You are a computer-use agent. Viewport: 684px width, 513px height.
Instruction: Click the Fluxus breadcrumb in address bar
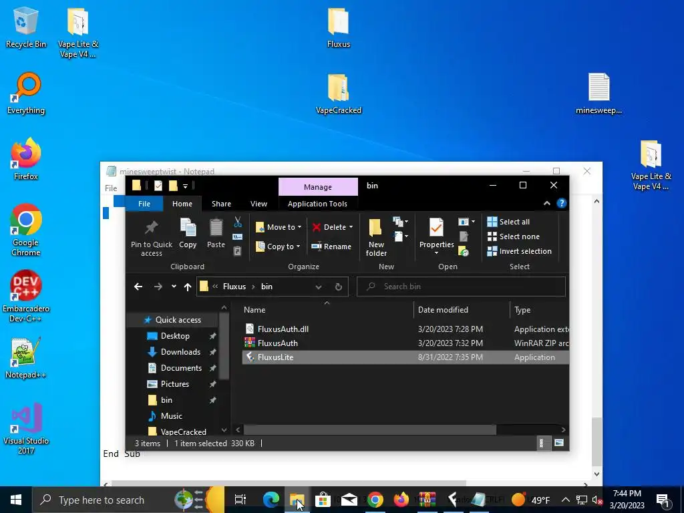point(234,287)
